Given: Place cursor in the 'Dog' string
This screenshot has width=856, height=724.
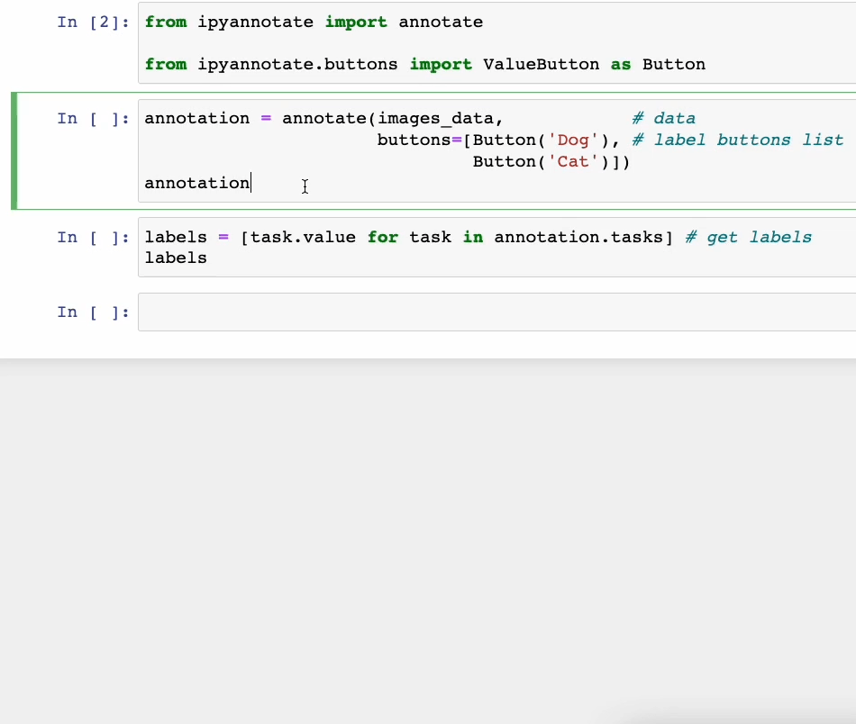Looking at the screenshot, I should 572,140.
